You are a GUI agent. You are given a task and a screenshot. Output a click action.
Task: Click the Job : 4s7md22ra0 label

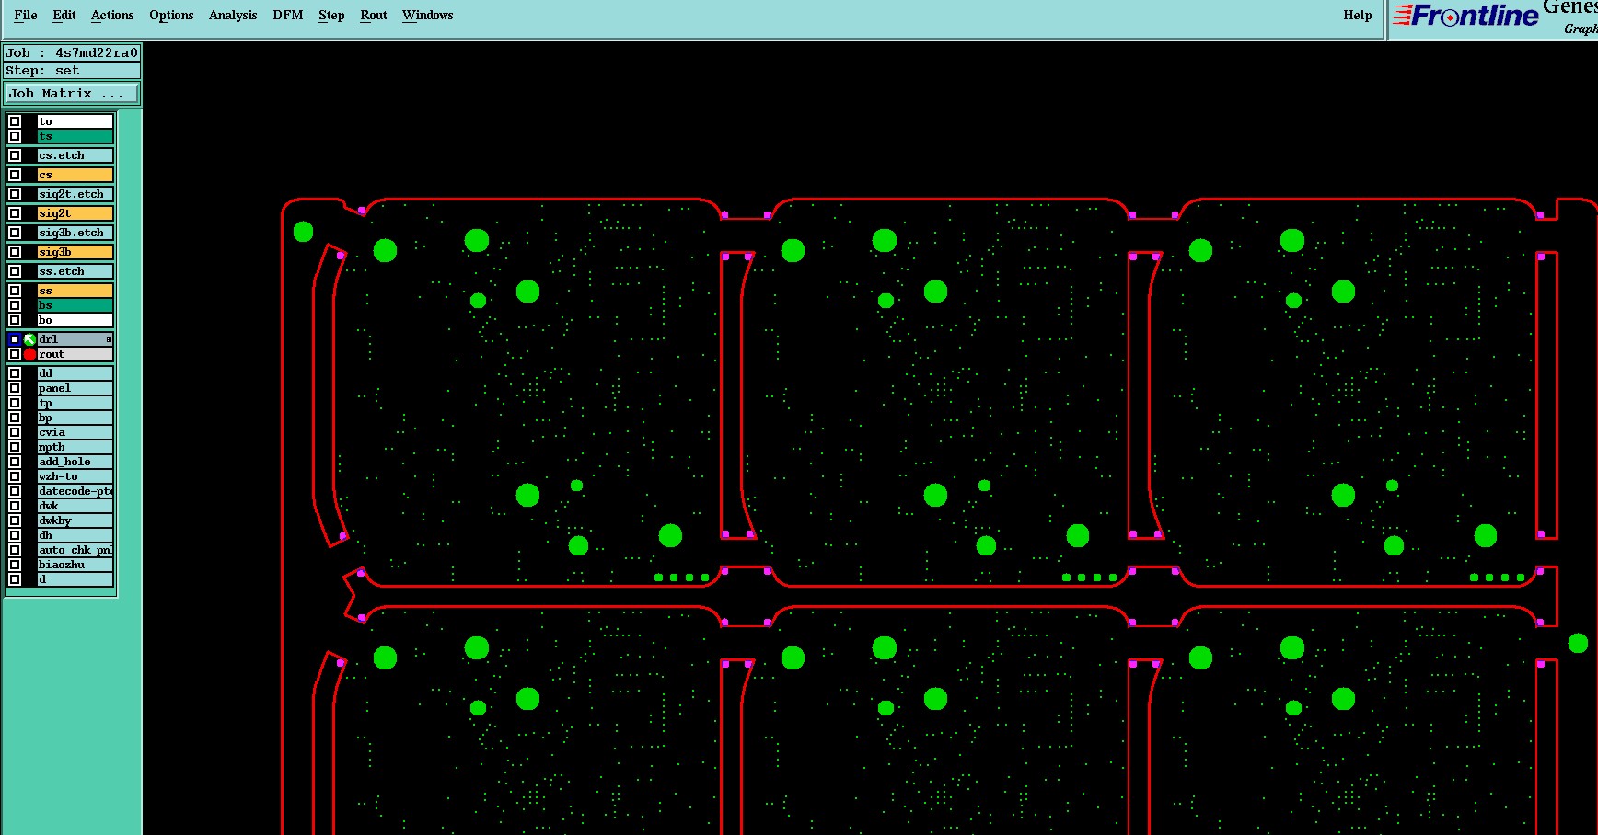[x=72, y=53]
